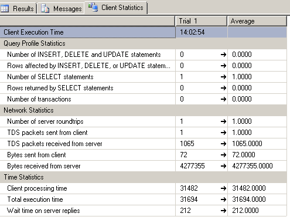The width and height of the screenshot is (290, 220).
Task: Click trend arrow for Number of SELECT statements
Action: pyautogui.click(x=223, y=77)
